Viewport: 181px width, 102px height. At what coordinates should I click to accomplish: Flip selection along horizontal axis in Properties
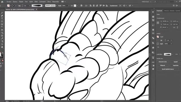pos(174,27)
